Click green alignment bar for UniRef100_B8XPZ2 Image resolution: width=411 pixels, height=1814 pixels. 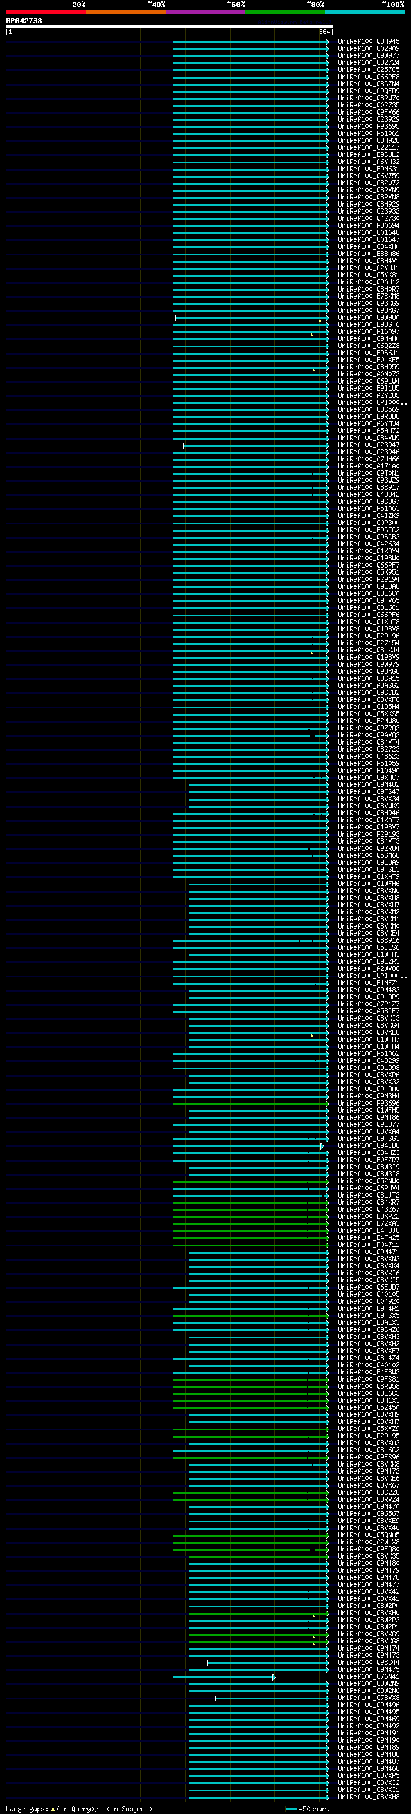[x=251, y=1216]
